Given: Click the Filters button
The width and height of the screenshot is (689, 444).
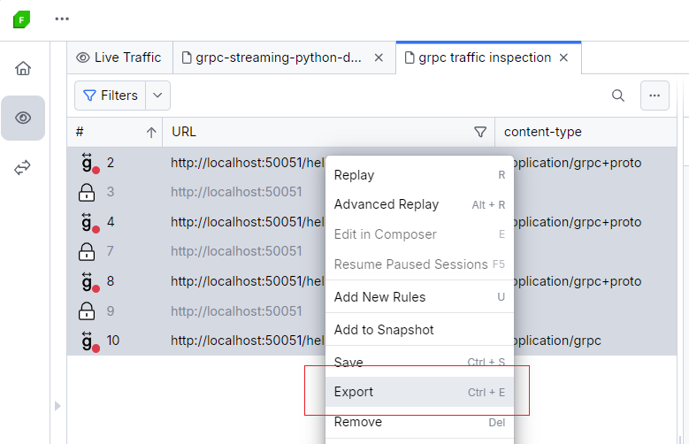Looking at the screenshot, I should 111,96.
